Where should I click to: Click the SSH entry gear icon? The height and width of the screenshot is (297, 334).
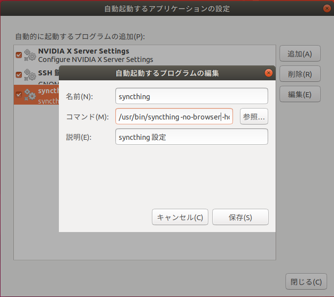(x=30, y=75)
